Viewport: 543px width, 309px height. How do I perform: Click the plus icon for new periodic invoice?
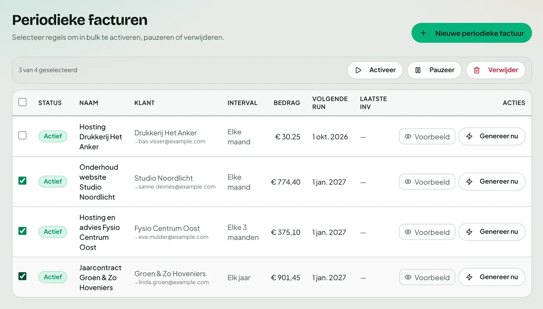424,33
